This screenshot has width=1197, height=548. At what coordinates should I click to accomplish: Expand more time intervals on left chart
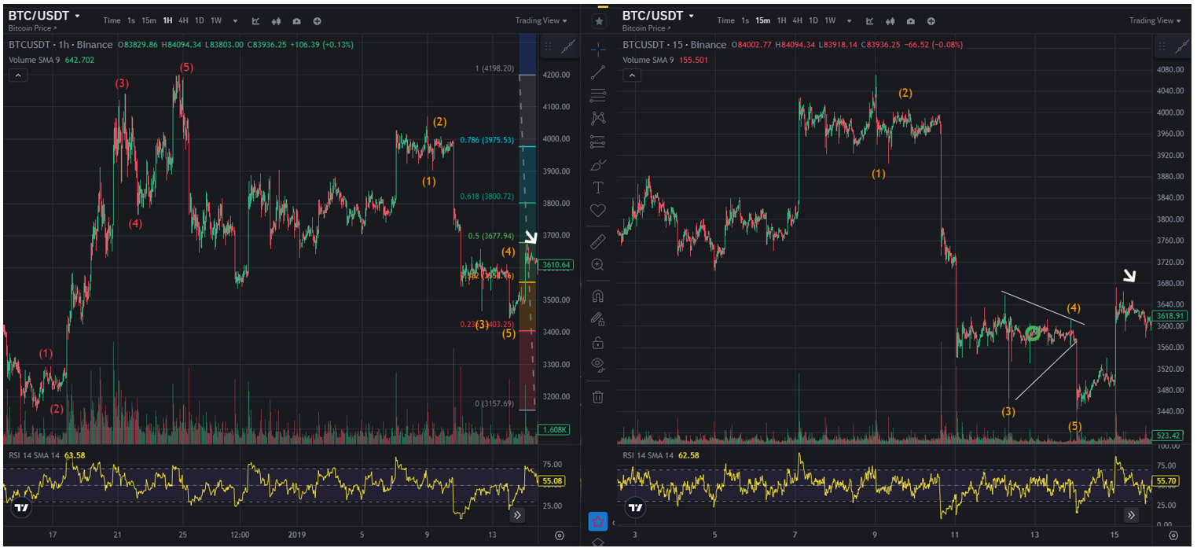click(235, 20)
